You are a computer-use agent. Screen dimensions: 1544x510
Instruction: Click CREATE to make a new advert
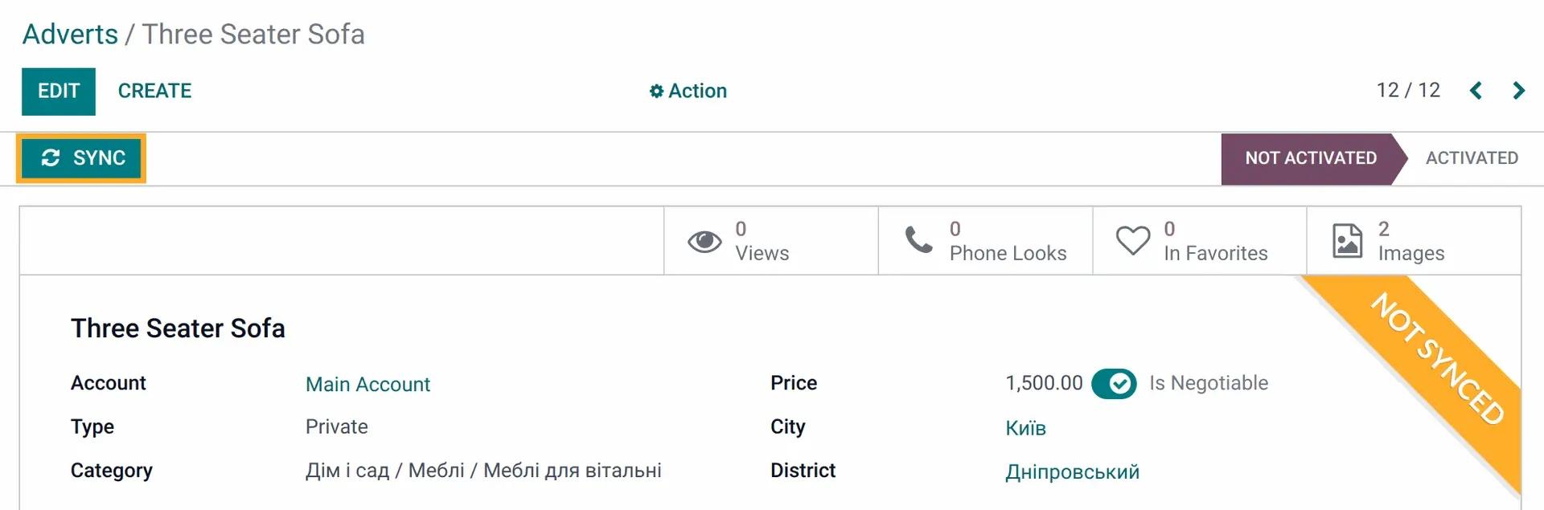pyautogui.click(x=154, y=91)
